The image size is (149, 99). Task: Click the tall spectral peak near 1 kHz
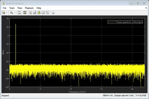coord(16,44)
